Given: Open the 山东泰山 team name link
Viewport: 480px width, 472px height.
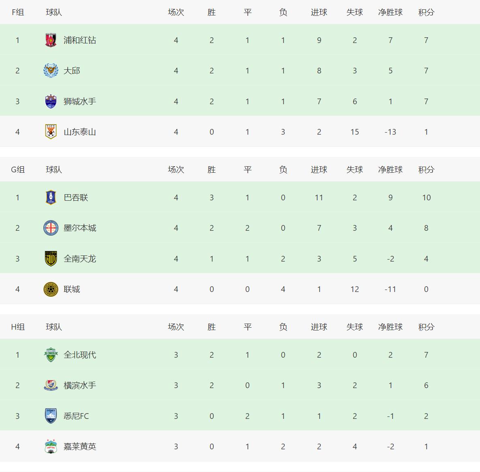Looking at the screenshot, I should (80, 132).
